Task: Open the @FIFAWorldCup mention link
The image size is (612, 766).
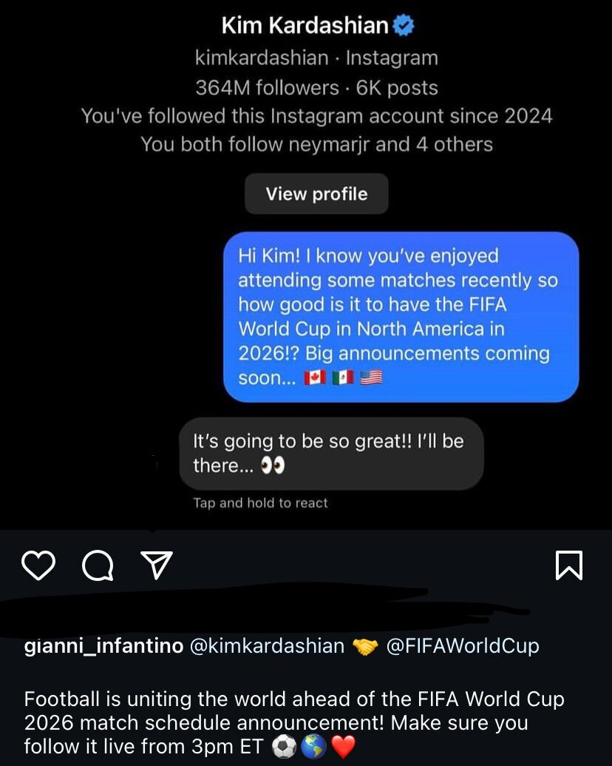Action: 463,645
